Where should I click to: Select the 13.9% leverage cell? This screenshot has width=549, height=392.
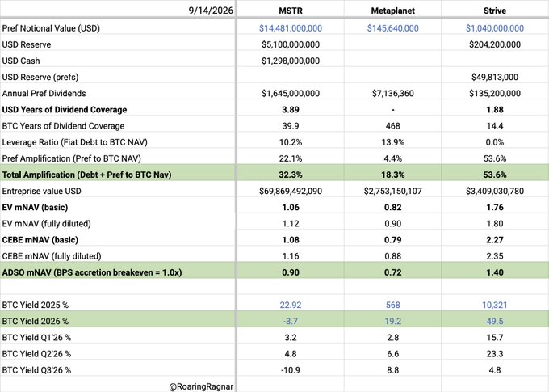click(393, 142)
